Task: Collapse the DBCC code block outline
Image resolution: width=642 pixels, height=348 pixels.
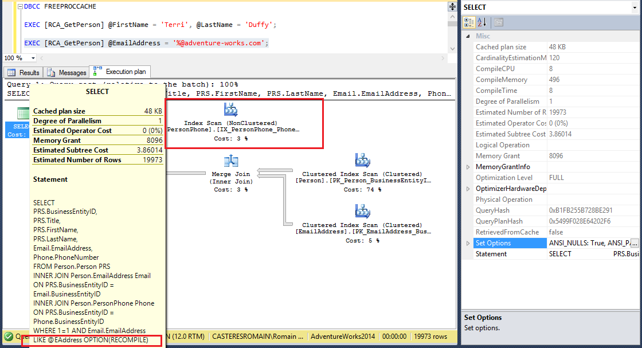Action: point(20,6)
